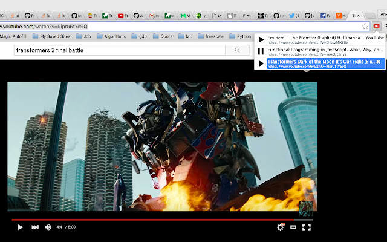Image resolution: width=387 pixels, height=242 pixels.
Task: Open the Job bookmark folder
Action: pos(83,36)
